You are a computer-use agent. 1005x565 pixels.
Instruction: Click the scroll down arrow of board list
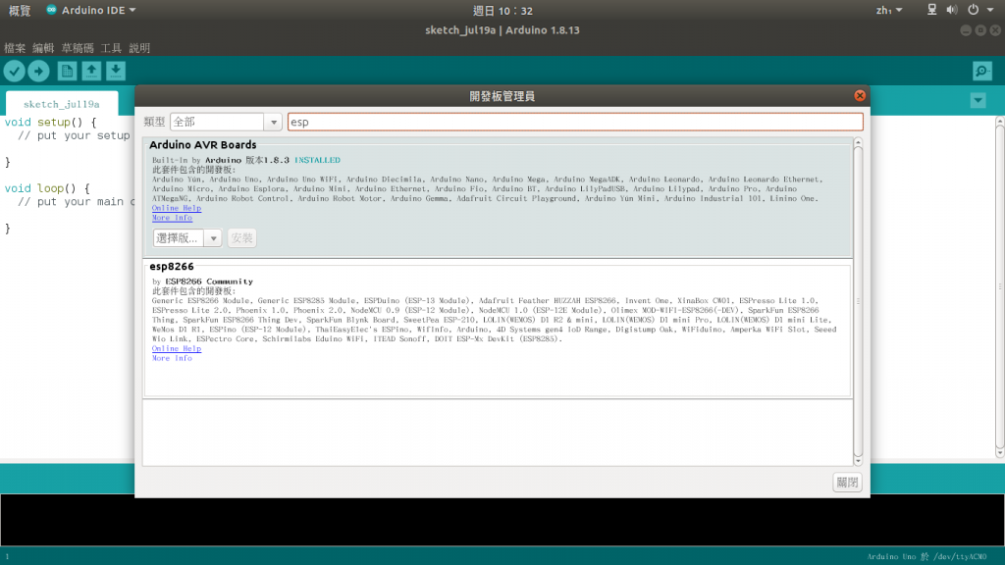click(x=858, y=461)
